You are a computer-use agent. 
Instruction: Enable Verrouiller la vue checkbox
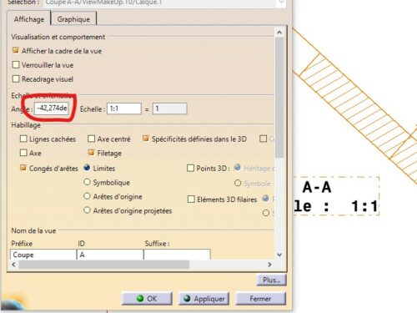[16, 65]
